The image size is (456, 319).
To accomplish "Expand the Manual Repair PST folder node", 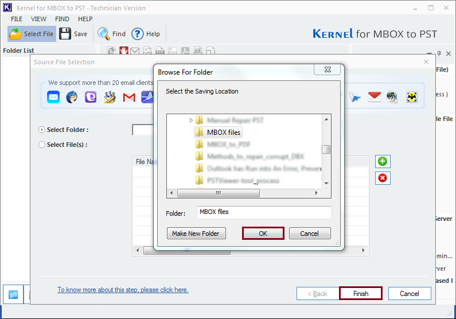I will coord(191,120).
